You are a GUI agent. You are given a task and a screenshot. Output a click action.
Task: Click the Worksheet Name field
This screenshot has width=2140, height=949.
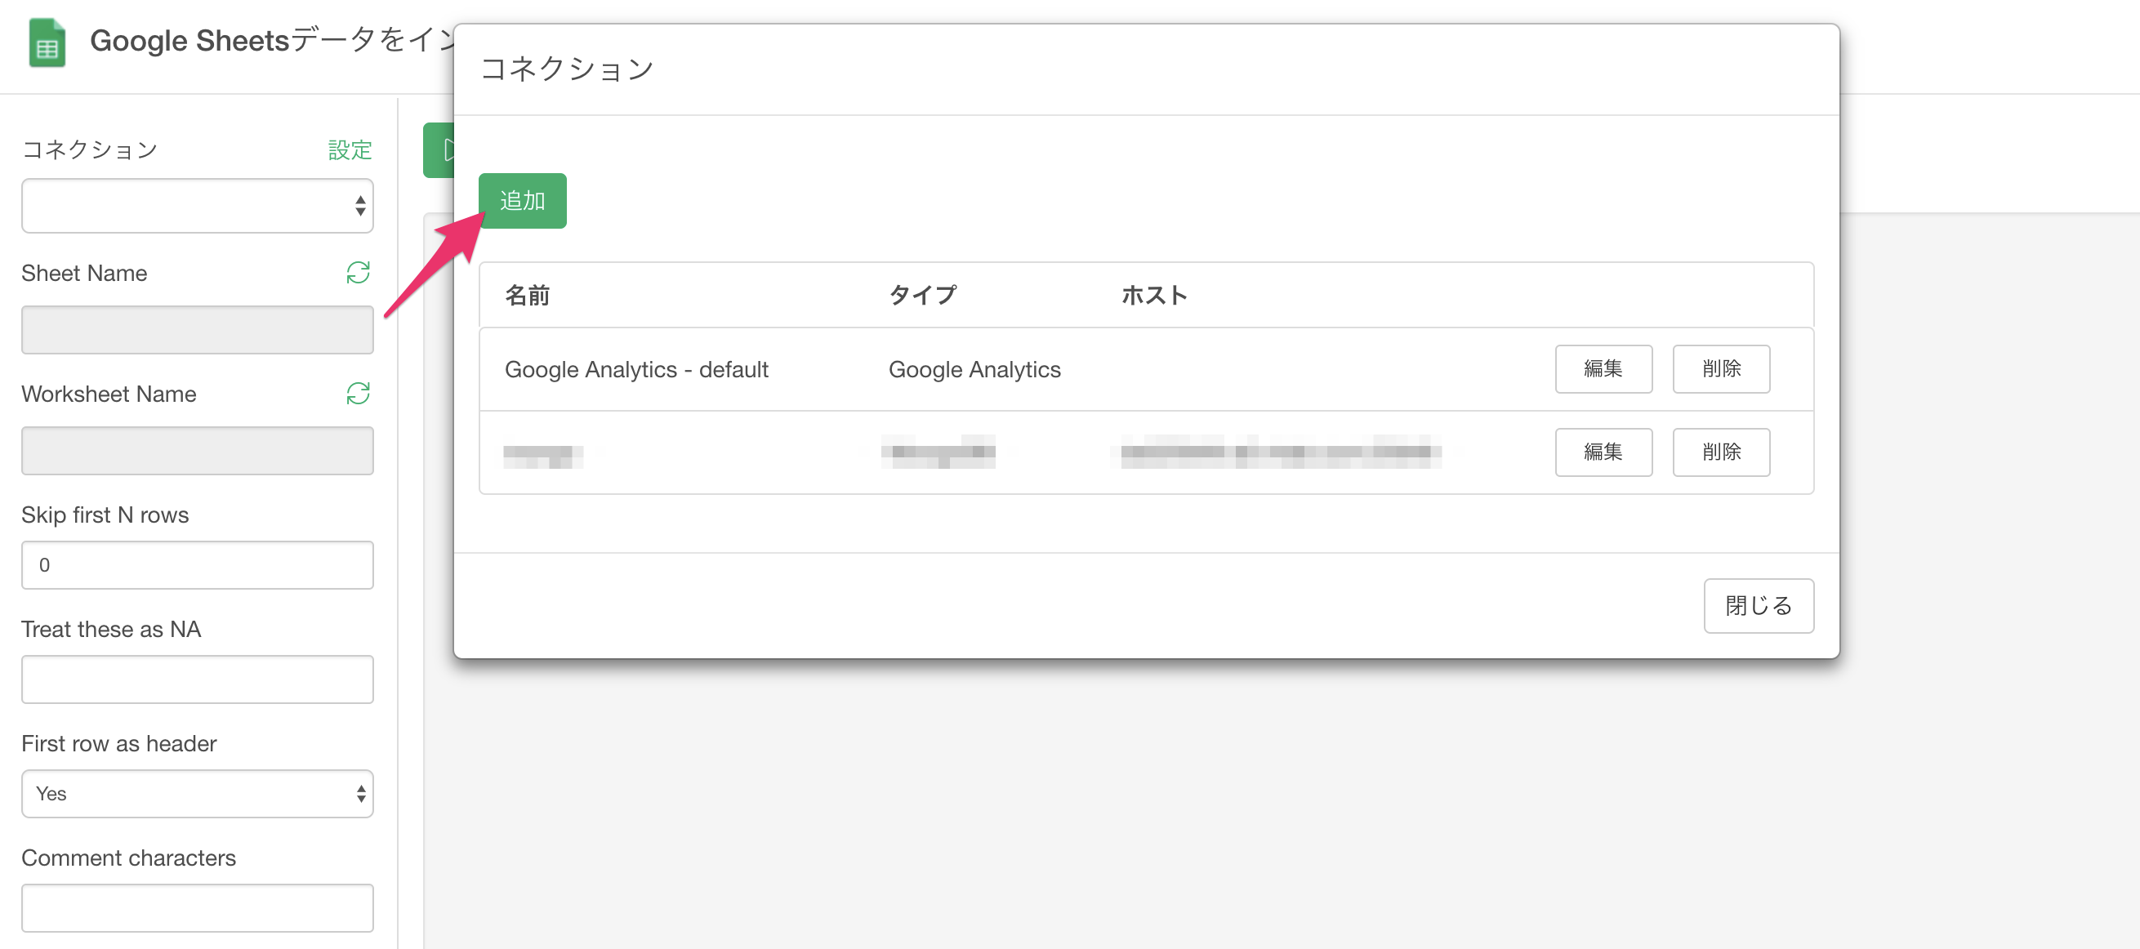(x=198, y=450)
